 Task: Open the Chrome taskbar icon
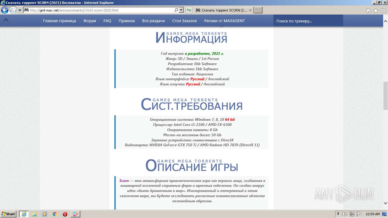[x=55, y=214]
